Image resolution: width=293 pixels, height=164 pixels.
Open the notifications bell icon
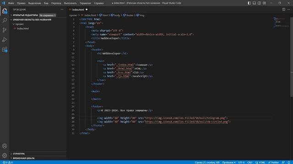pyautogui.click(x=289, y=162)
